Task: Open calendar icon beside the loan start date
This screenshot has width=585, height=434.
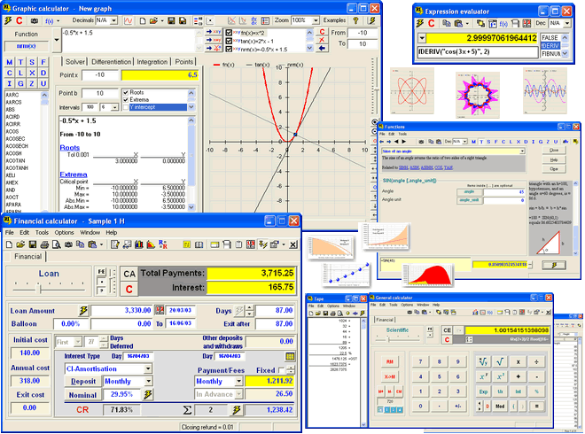Action: pos(160,310)
